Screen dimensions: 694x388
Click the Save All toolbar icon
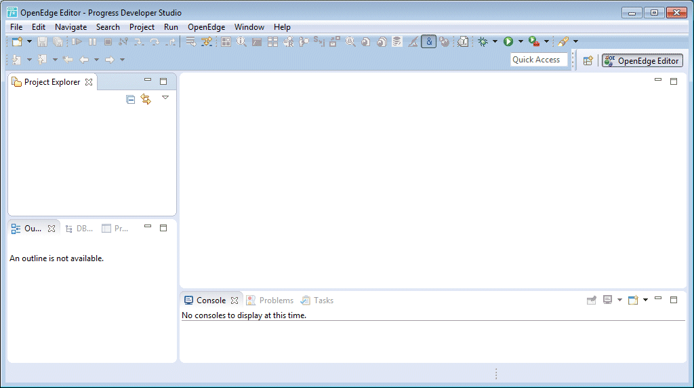(x=58, y=41)
